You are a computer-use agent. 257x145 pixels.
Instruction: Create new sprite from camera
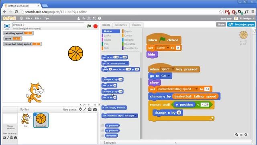[95, 109]
